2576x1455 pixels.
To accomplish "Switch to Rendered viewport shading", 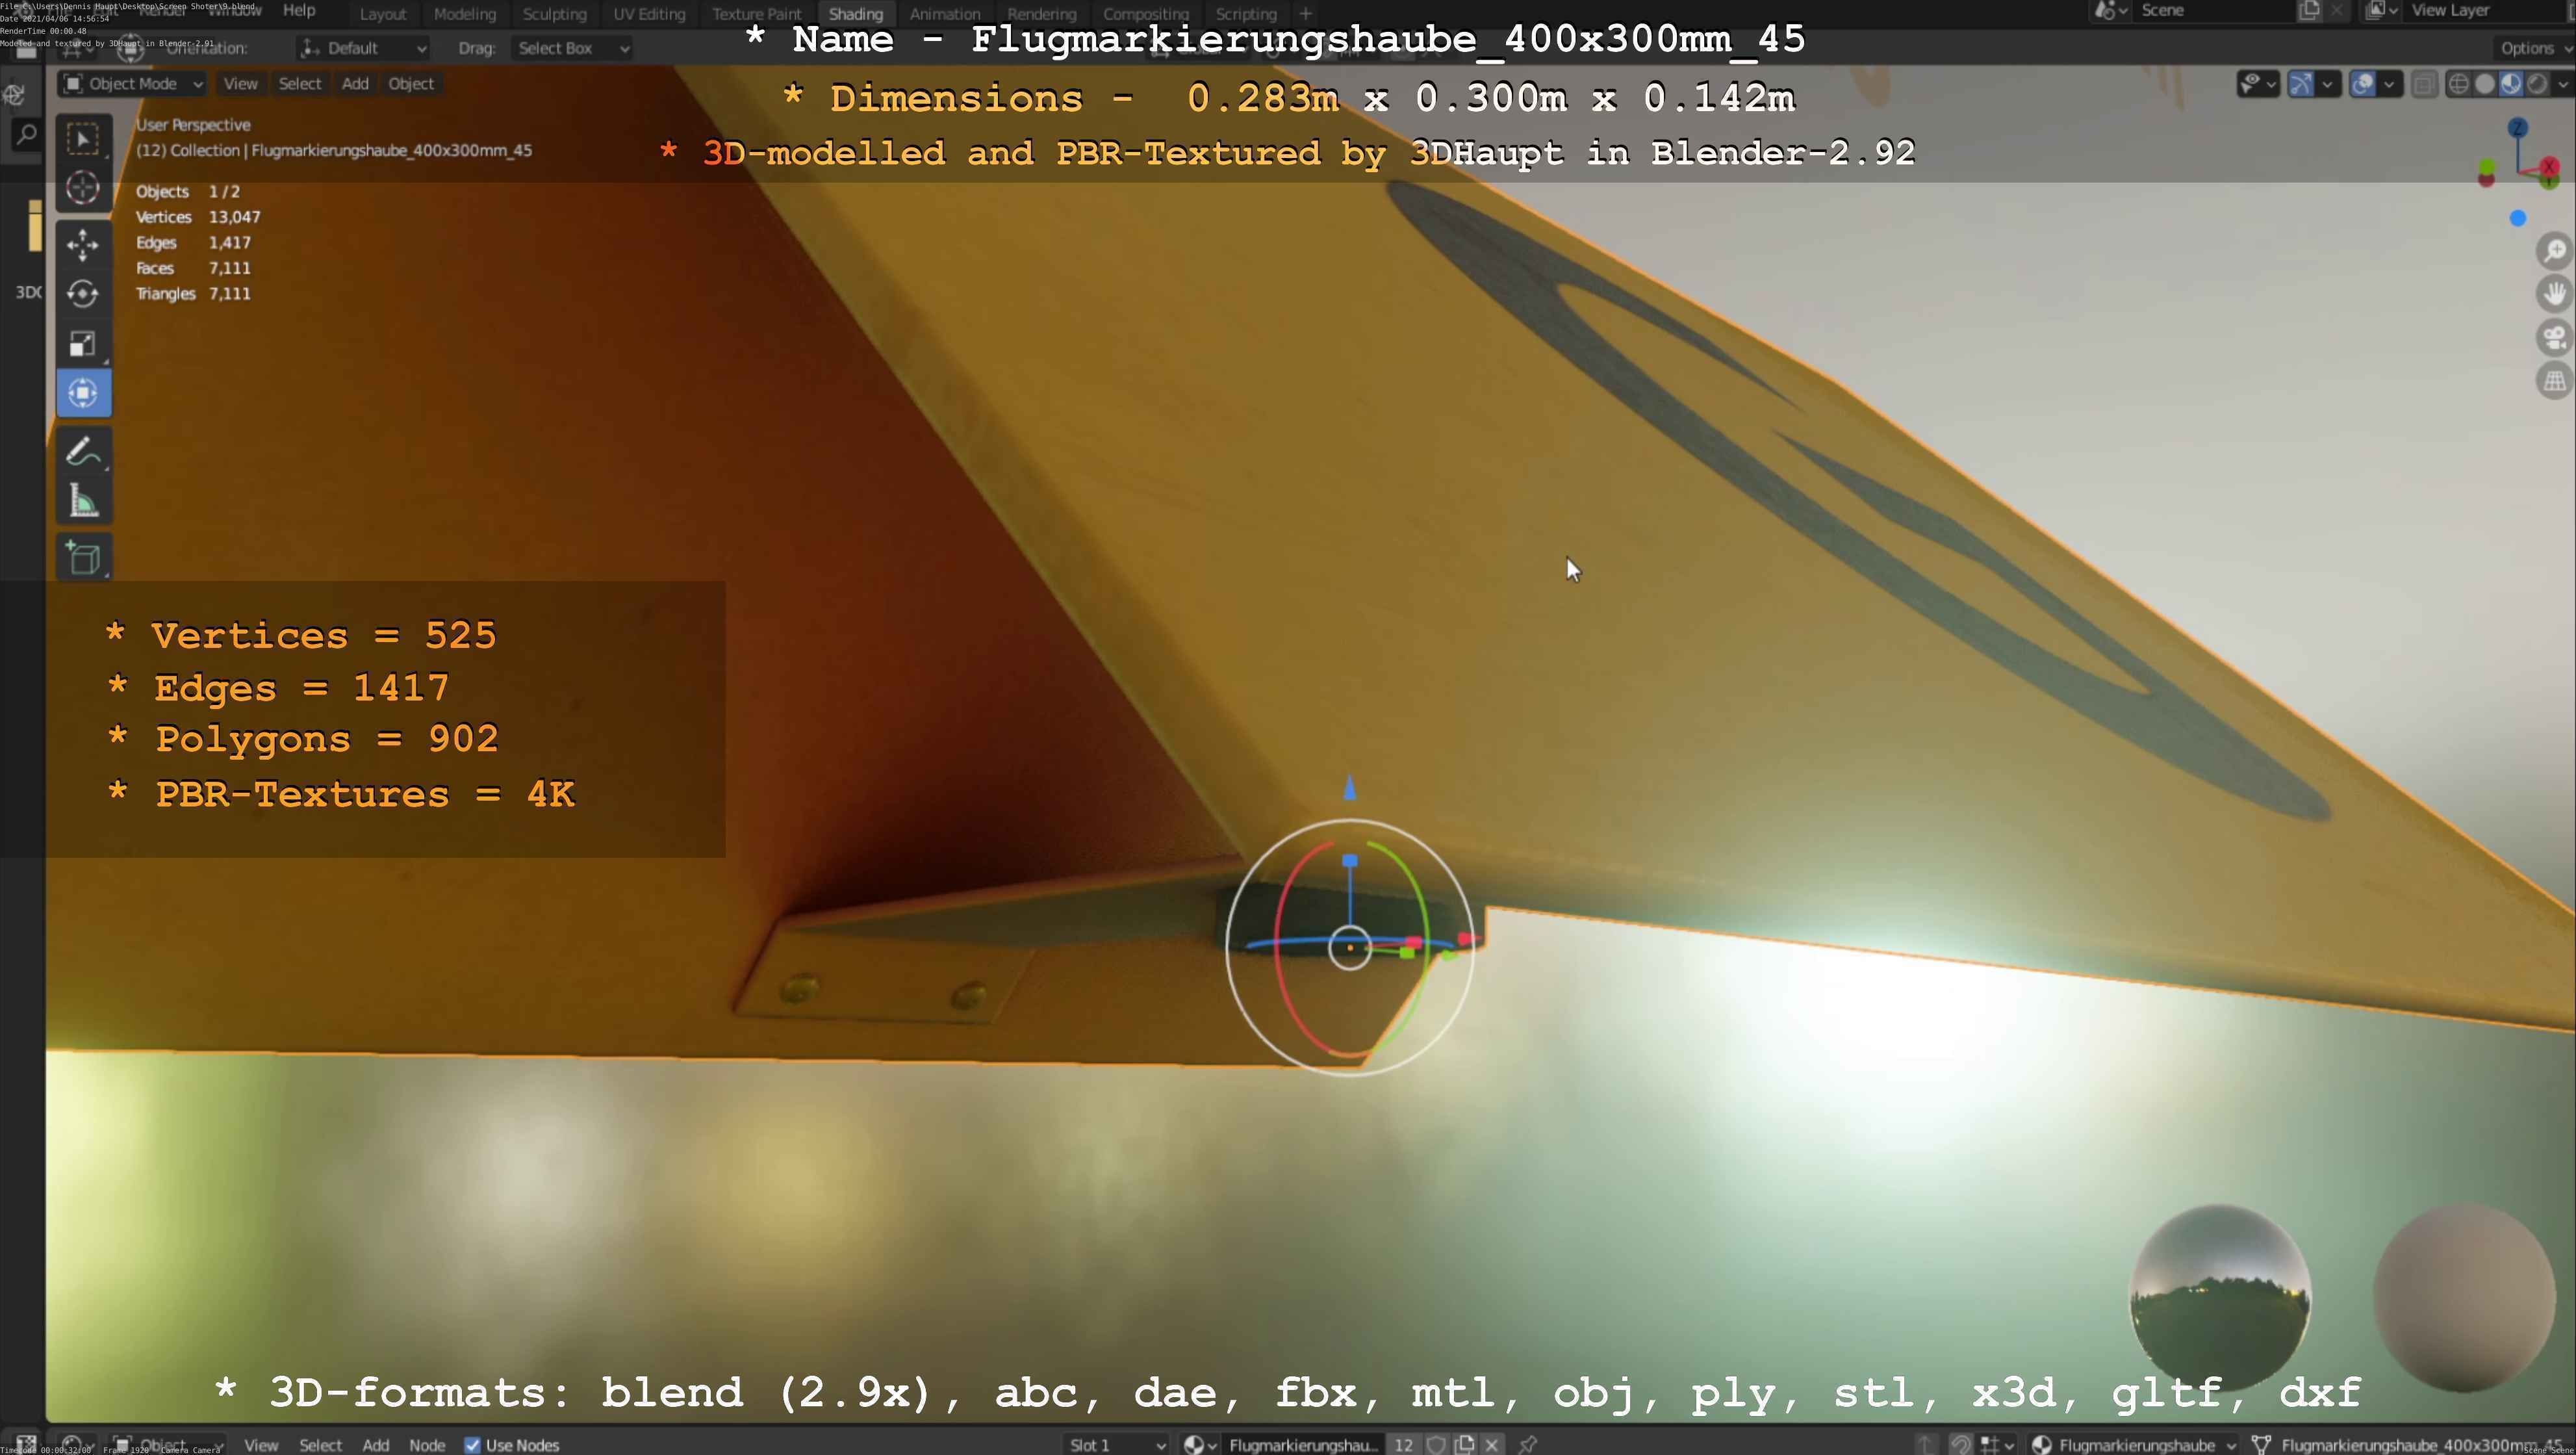I will point(2537,84).
